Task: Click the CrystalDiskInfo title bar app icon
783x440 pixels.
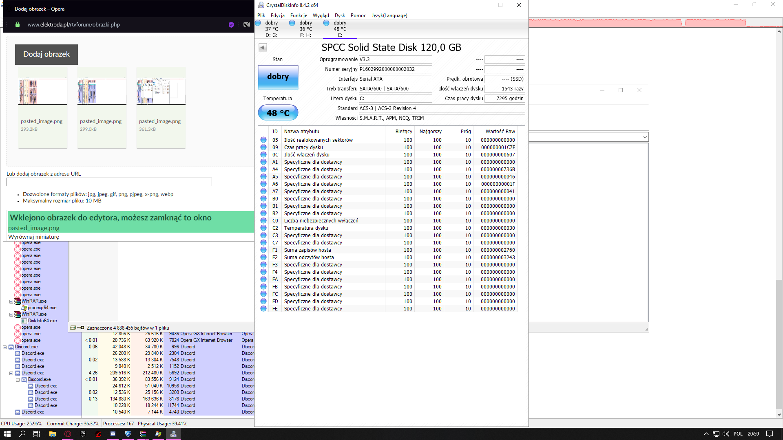Action: (261, 5)
